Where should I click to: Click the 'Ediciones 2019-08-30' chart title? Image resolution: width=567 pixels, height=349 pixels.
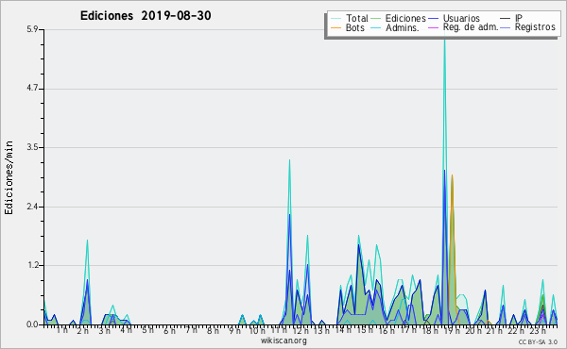coord(146,15)
